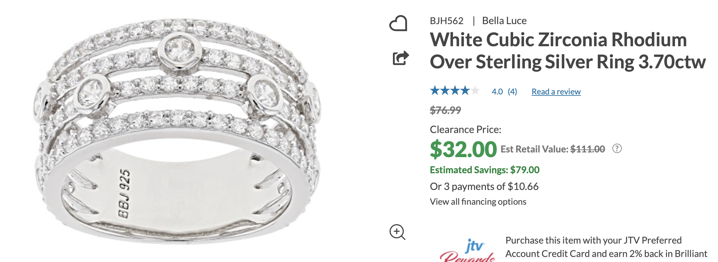Click the White Cubic Zirconia product title
Screen dimensions: 718x262
tap(568, 51)
